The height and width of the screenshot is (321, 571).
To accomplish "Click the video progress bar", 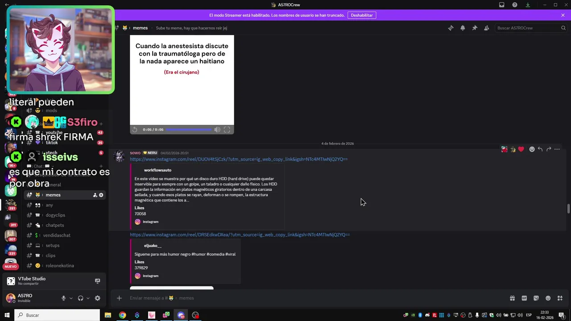I will [189, 130].
